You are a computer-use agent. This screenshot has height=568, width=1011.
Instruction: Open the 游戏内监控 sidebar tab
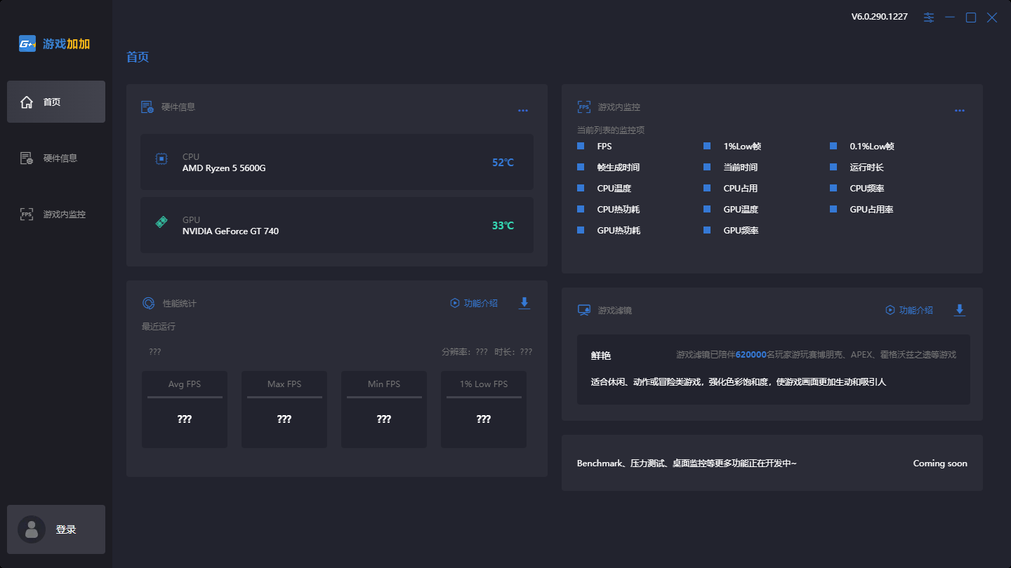(56, 214)
